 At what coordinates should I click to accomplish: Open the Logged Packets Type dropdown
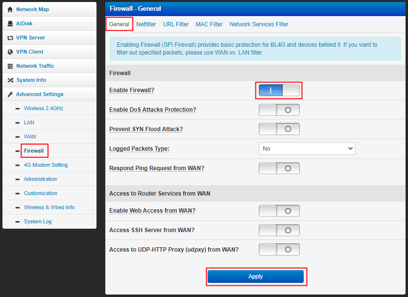coord(307,149)
